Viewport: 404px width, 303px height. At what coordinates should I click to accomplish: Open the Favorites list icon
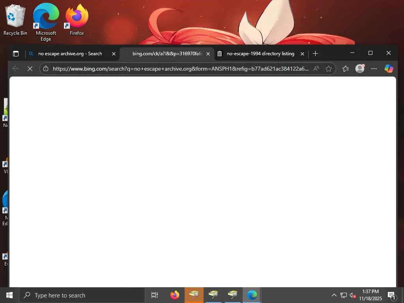346,69
